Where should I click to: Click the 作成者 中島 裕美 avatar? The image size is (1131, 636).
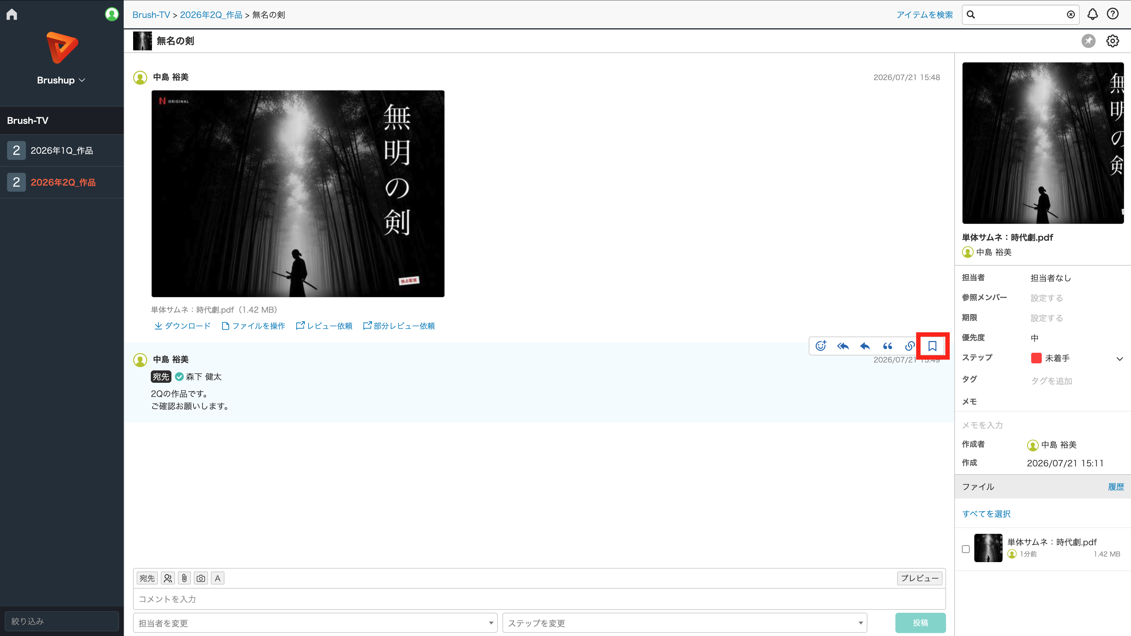(1033, 445)
